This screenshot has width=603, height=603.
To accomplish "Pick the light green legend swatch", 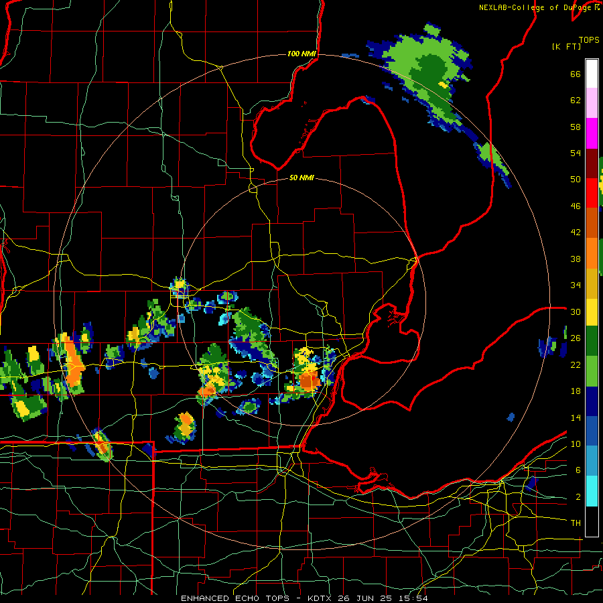I will pos(592,371).
